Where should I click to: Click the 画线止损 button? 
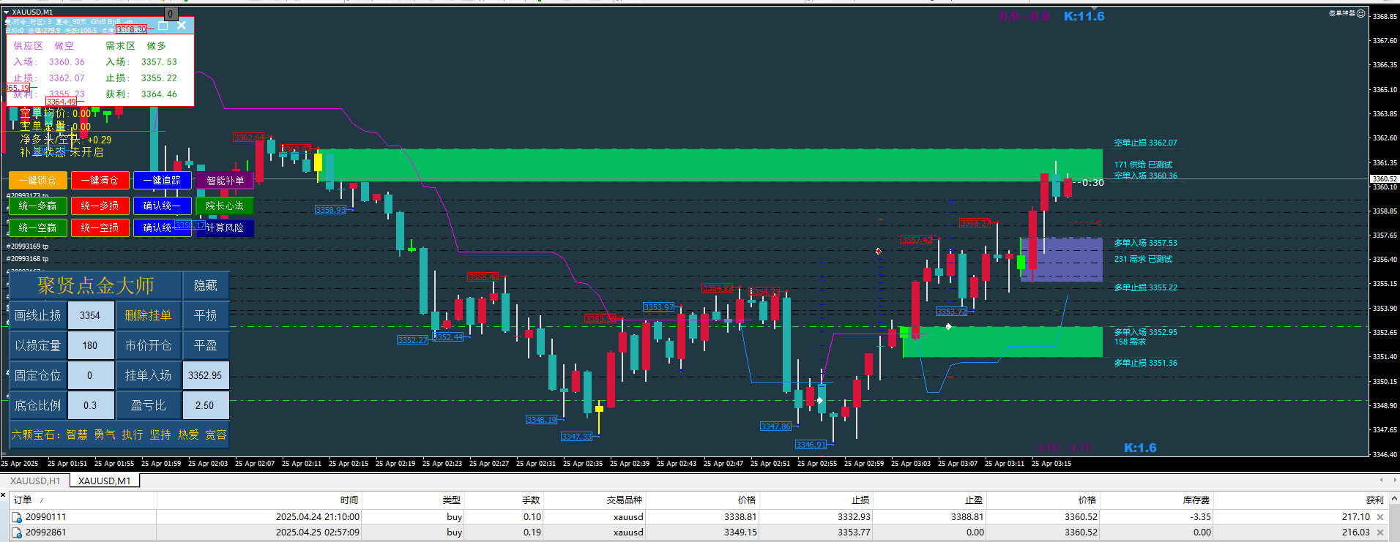(x=38, y=315)
